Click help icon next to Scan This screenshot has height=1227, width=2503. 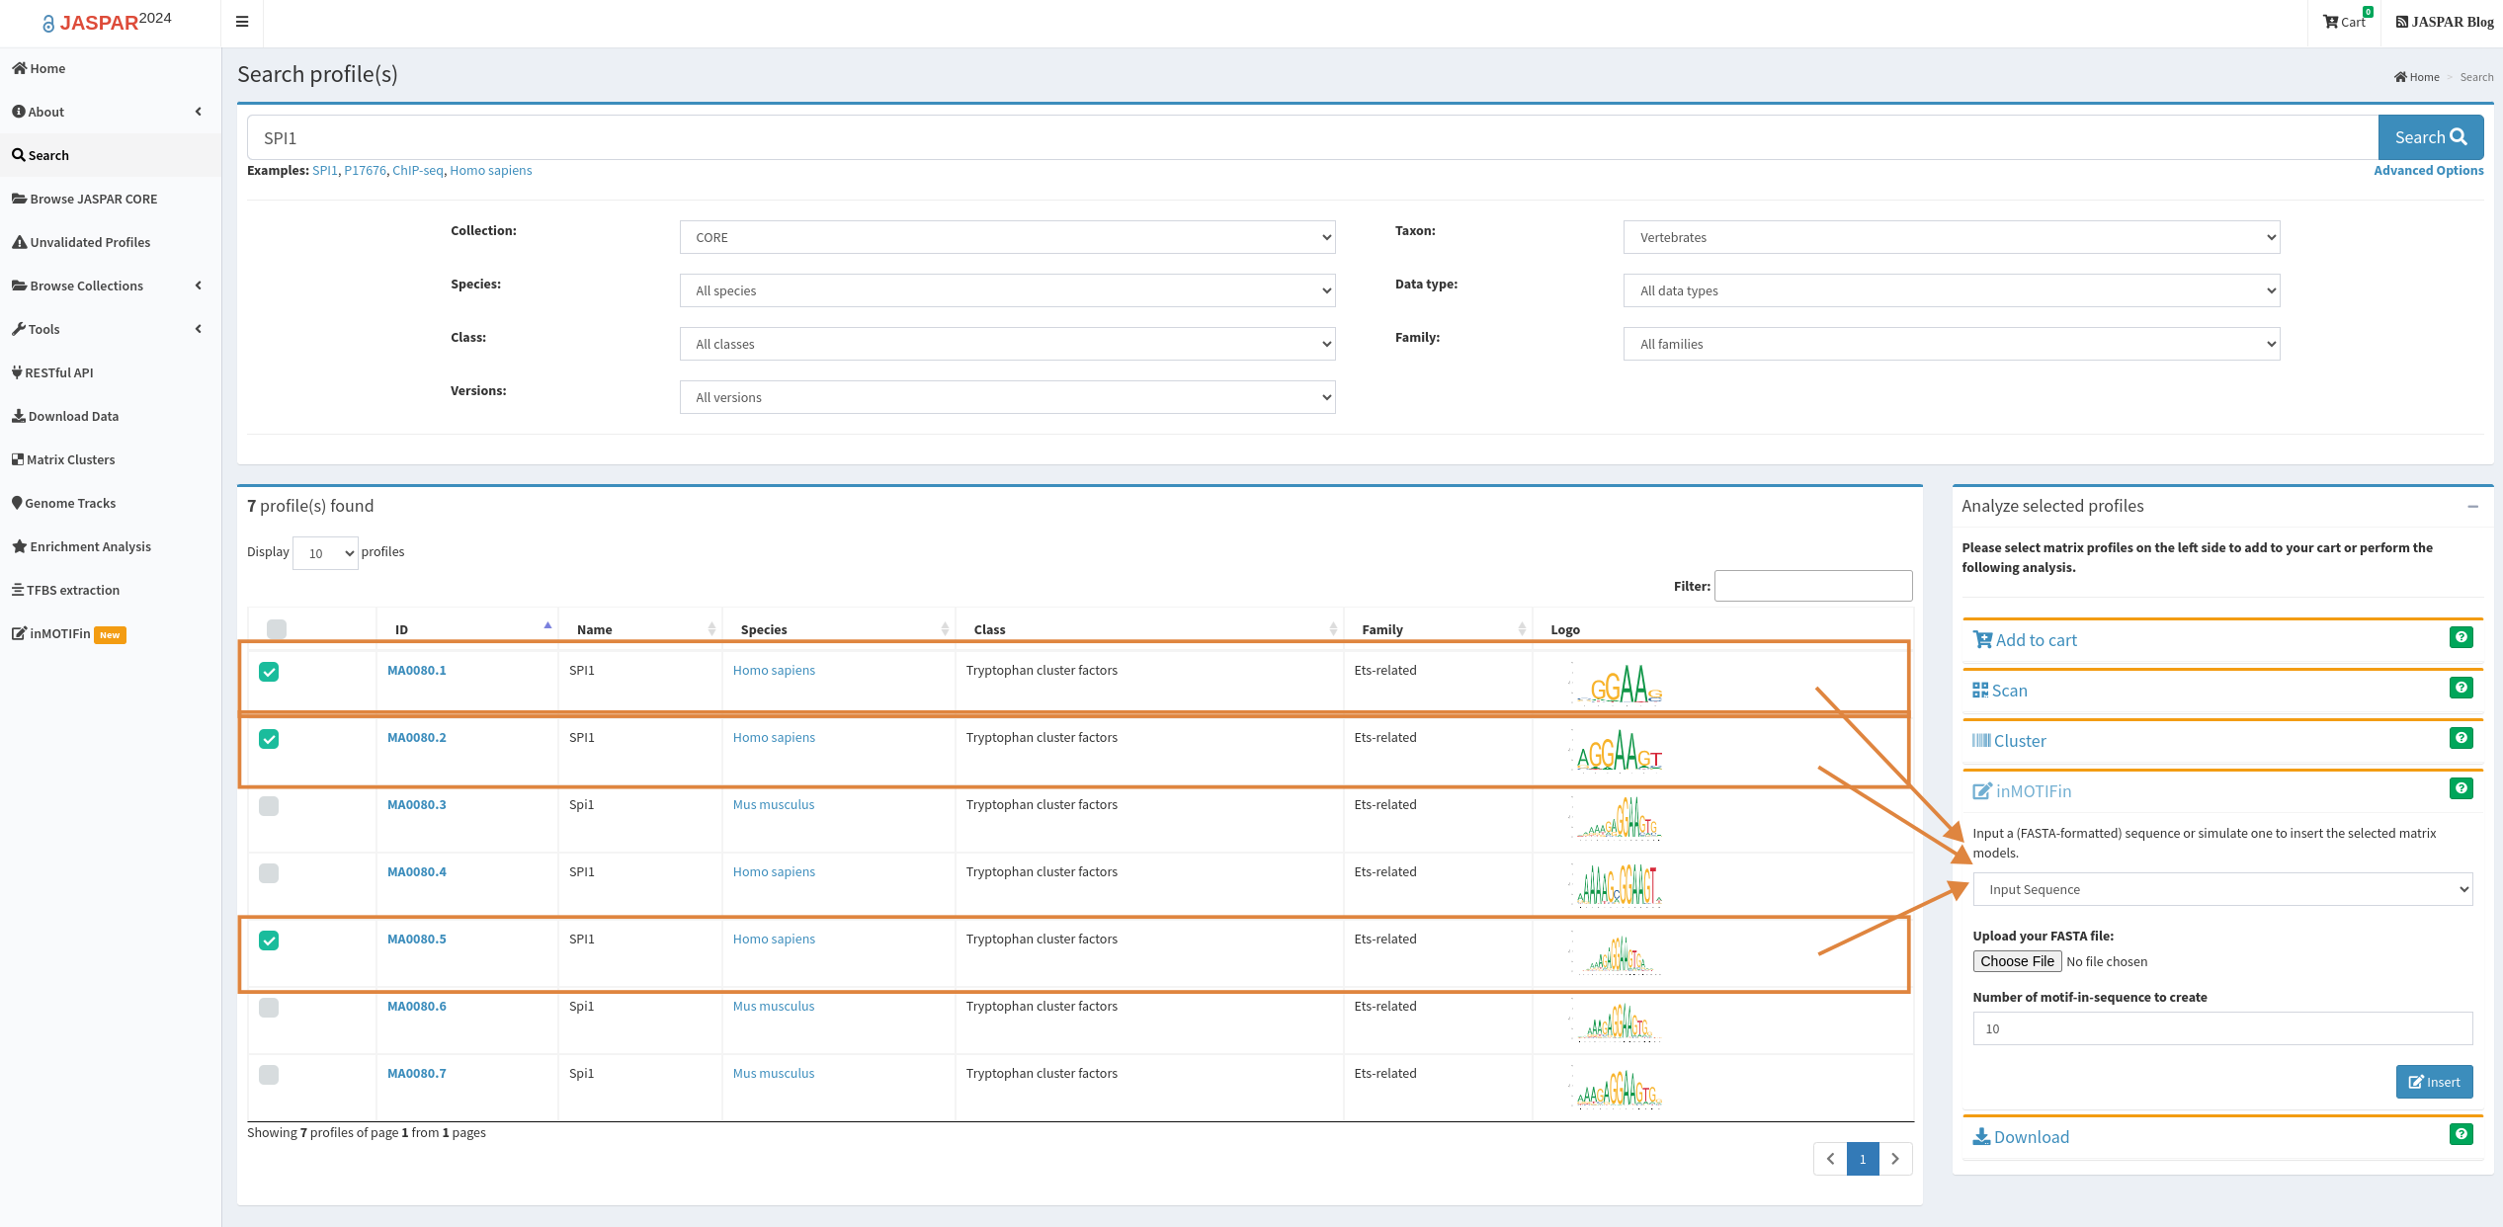(x=2461, y=688)
